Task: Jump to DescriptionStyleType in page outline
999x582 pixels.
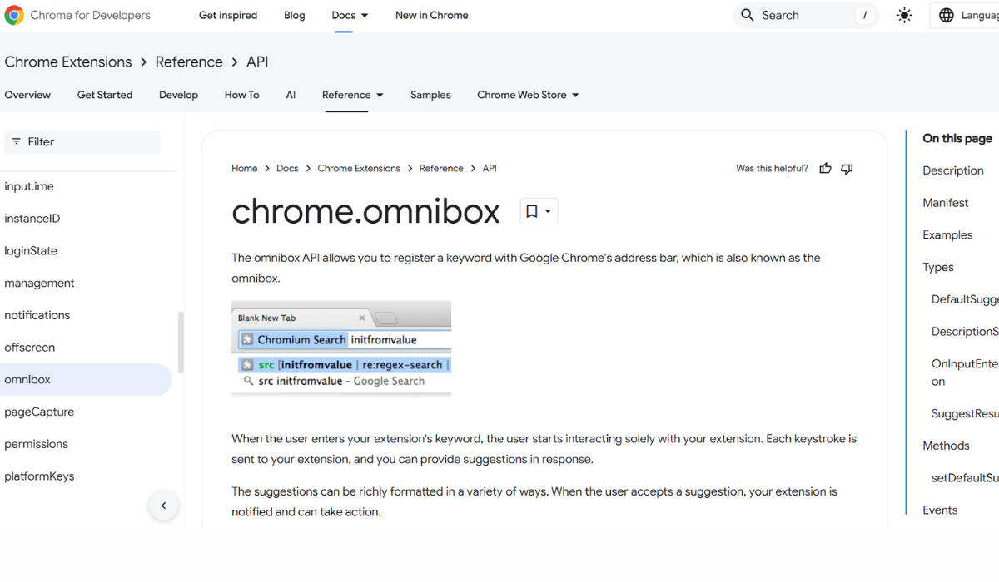Action: pyautogui.click(x=965, y=332)
